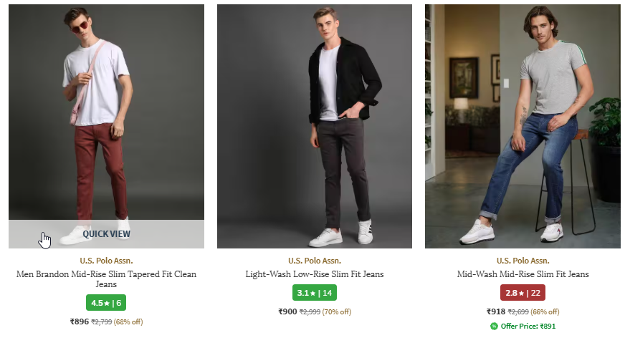Click the ₹900 discounted price

tap(287, 311)
